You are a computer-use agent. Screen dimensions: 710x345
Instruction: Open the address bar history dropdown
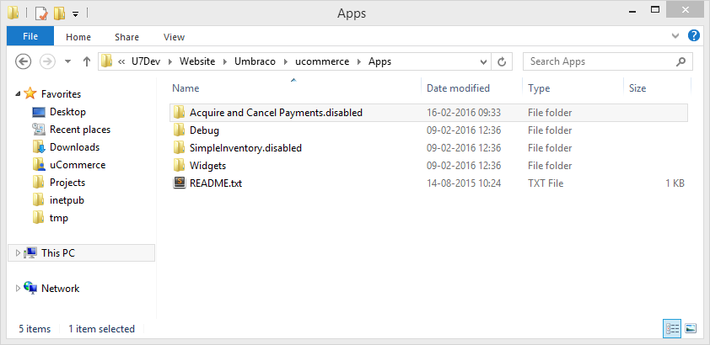[483, 61]
